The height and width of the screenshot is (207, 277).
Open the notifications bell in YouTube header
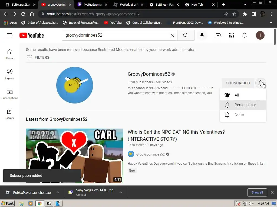click(x=244, y=35)
